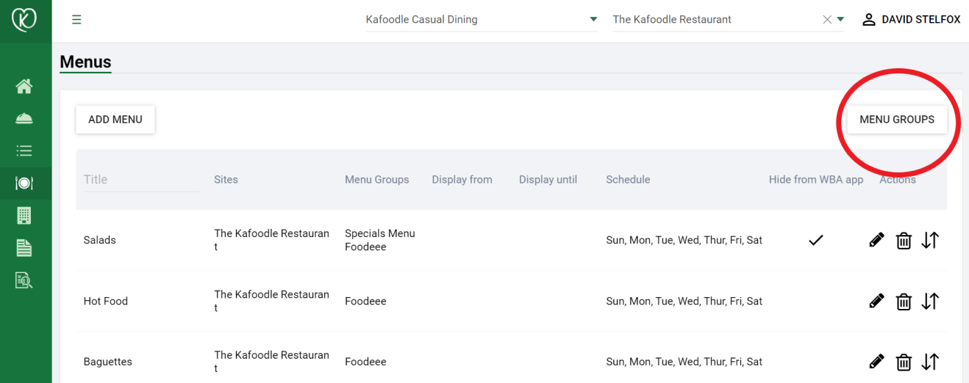This screenshot has width=969, height=383.
Task: Expand the Kafoodle Casual Dining dropdown
Action: coord(593,20)
